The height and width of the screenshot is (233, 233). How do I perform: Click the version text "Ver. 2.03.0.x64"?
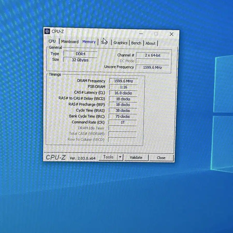coord(83,158)
